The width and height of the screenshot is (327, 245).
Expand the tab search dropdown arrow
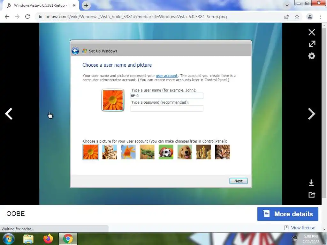[x=287, y=5]
